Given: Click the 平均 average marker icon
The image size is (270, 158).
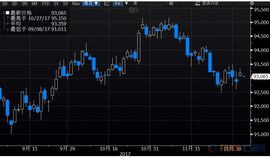Looking at the screenshot, I should 7,24.
